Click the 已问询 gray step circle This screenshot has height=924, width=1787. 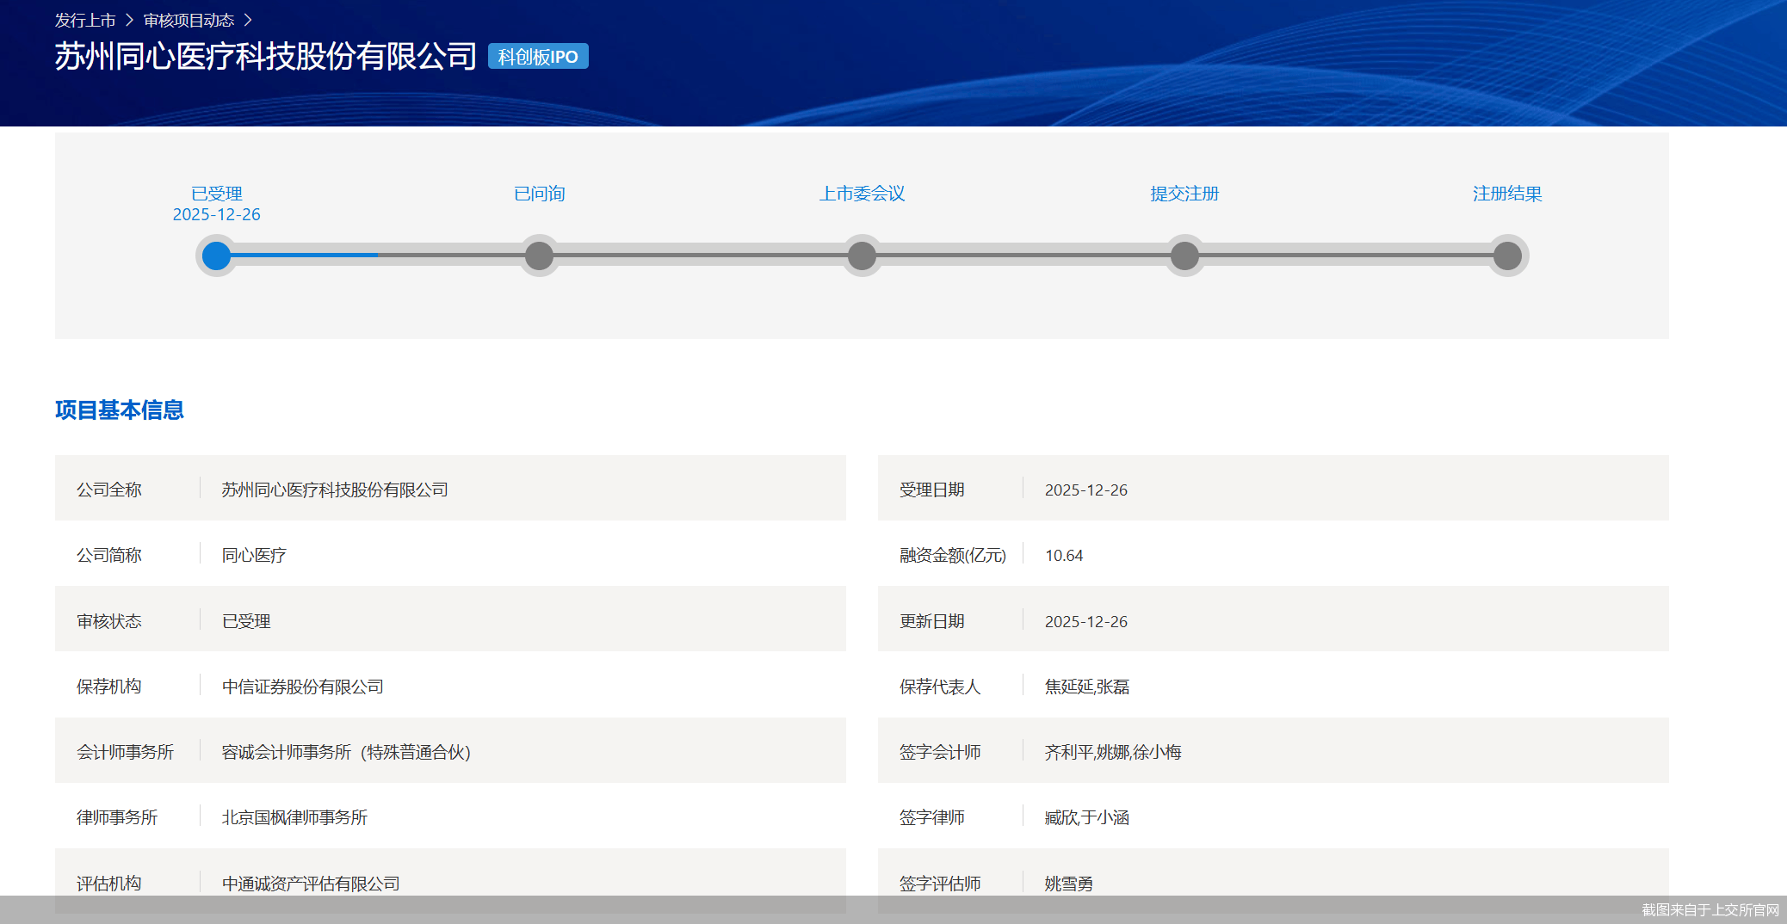point(539,256)
